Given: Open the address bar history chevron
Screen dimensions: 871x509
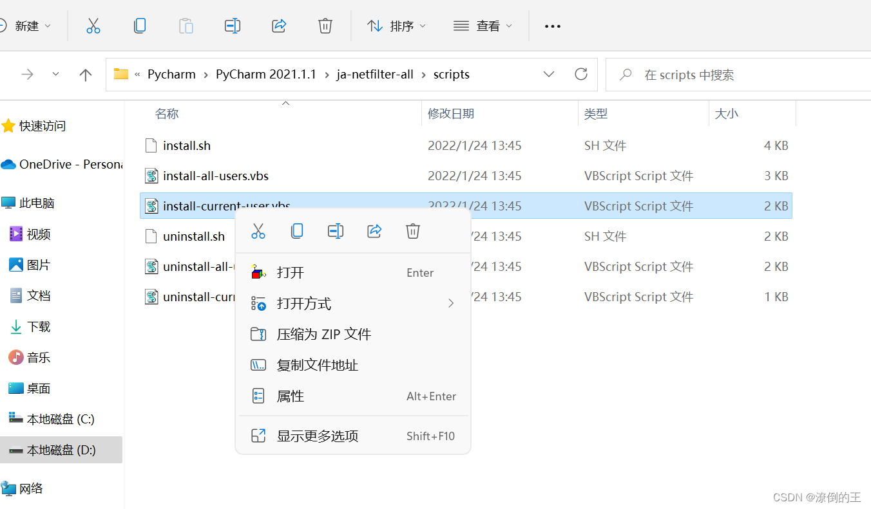Looking at the screenshot, I should tap(548, 74).
